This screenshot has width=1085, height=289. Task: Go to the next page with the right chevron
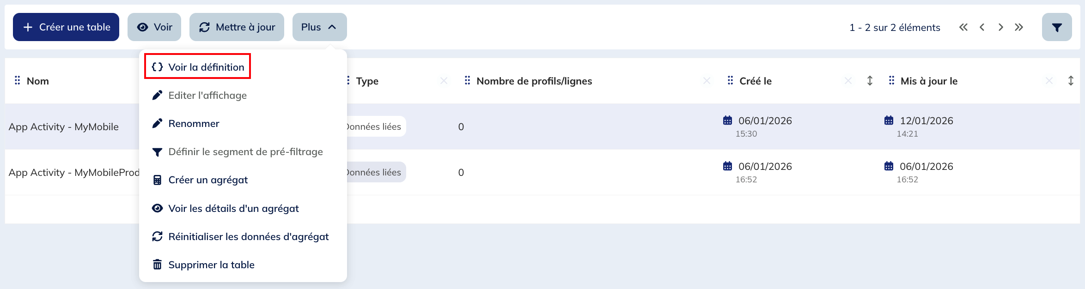click(1000, 27)
